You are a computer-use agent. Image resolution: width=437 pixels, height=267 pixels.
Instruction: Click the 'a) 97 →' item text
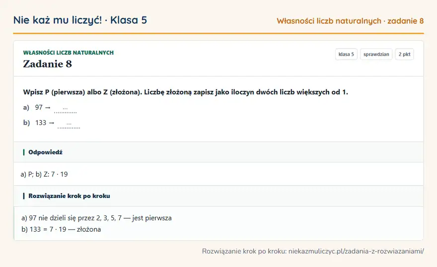coord(37,108)
